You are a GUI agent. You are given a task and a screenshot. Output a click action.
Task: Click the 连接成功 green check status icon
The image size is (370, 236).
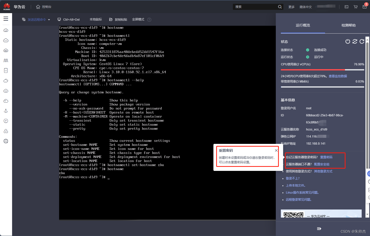point(308,50)
